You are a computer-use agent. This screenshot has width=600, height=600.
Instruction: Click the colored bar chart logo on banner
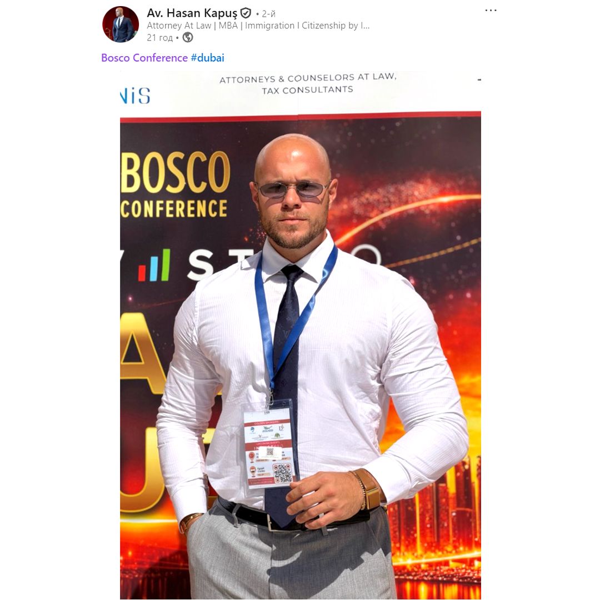154,265
